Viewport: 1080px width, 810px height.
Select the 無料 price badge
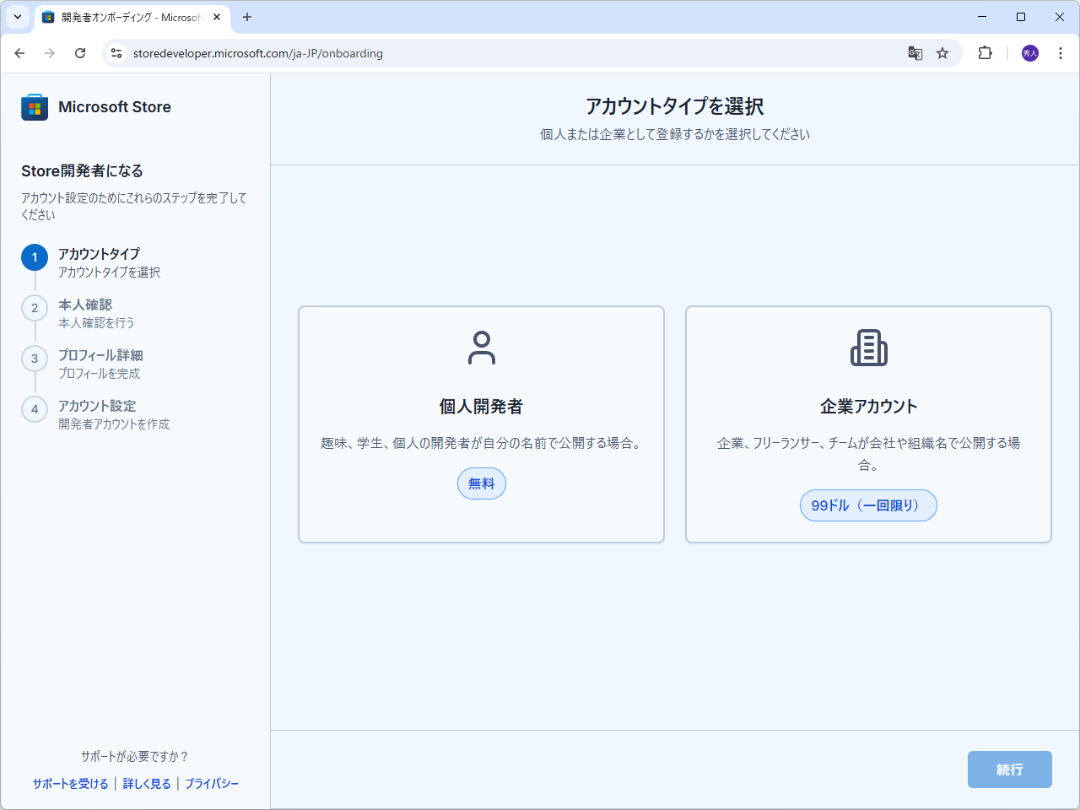point(481,483)
